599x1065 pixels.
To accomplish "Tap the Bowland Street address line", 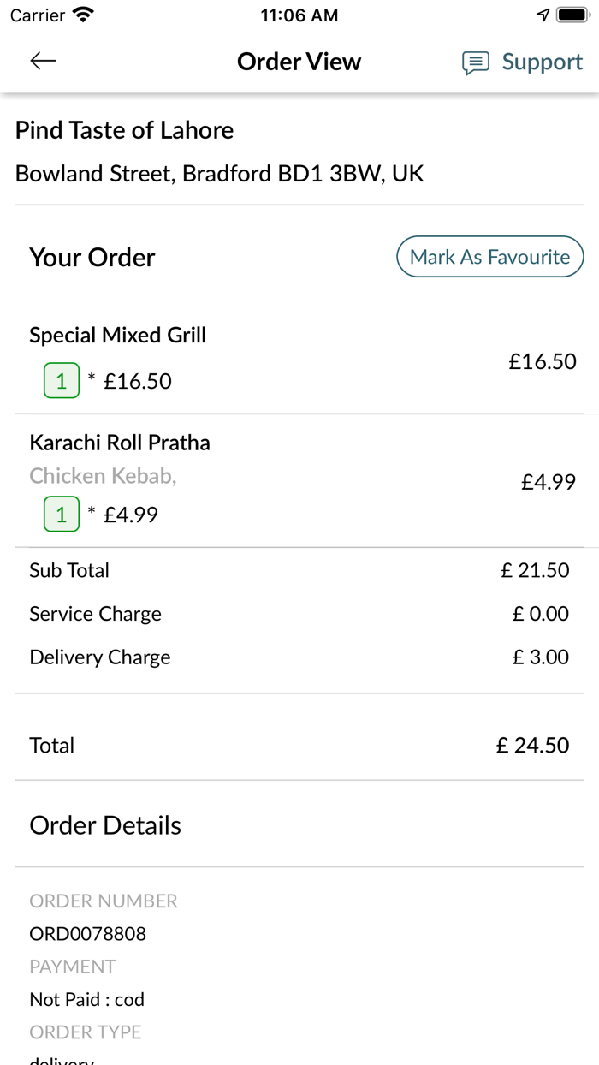I will click(220, 174).
